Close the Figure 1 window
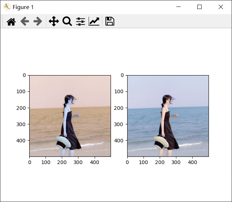 click(x=221, y=7)
